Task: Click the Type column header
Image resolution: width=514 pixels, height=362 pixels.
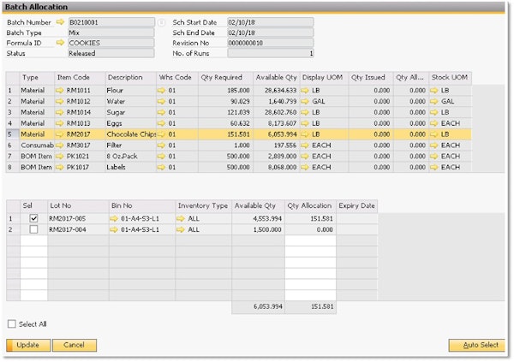Action: [37, 77]
